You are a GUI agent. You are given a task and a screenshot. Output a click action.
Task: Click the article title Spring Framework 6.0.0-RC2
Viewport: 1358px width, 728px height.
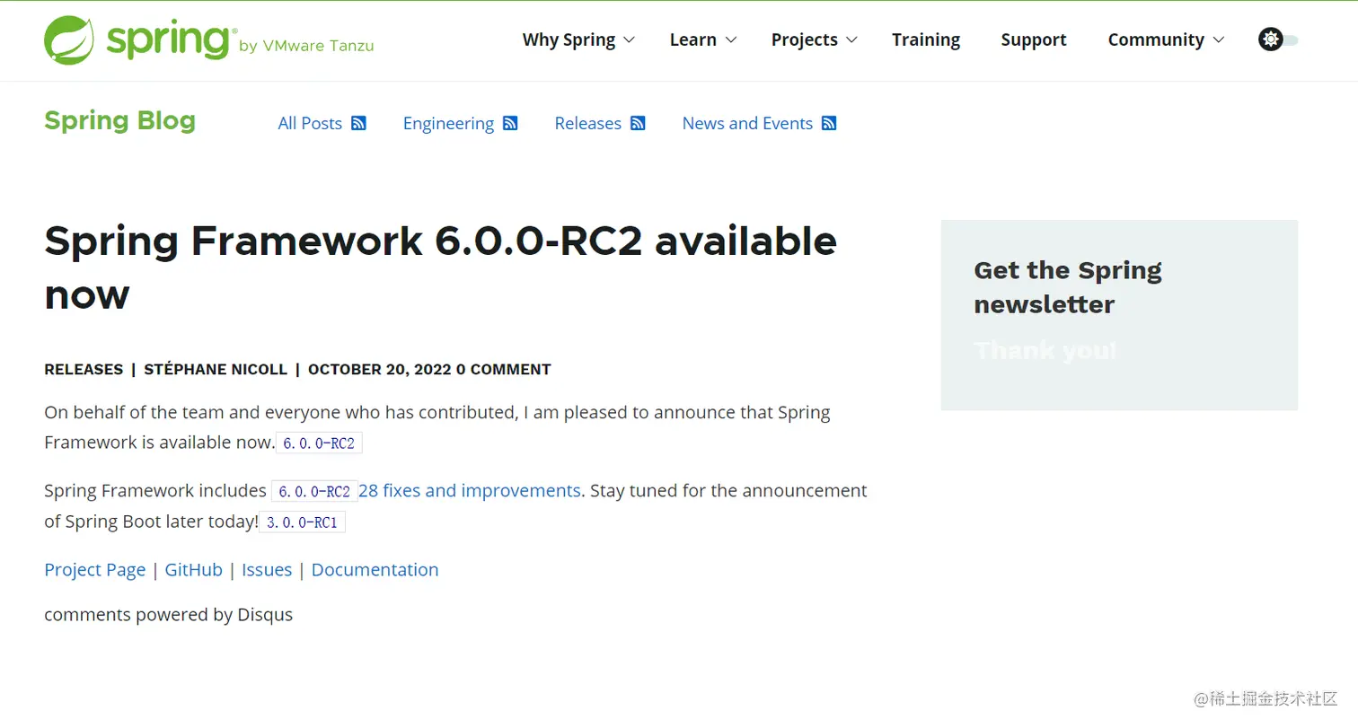pos(440,267)
